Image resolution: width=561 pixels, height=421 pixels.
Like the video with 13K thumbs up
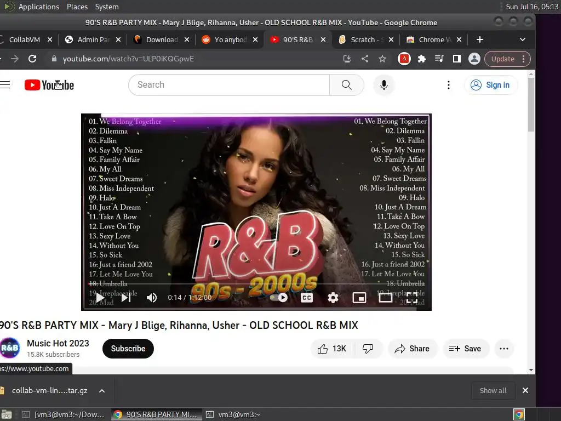(332, 349)
